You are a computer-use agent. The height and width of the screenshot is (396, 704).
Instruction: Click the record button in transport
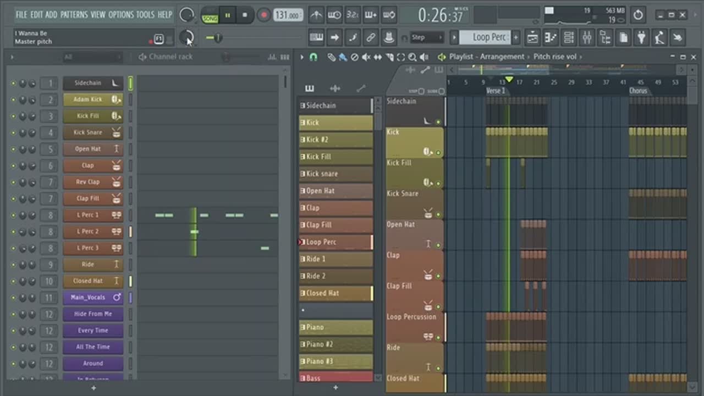263,15
